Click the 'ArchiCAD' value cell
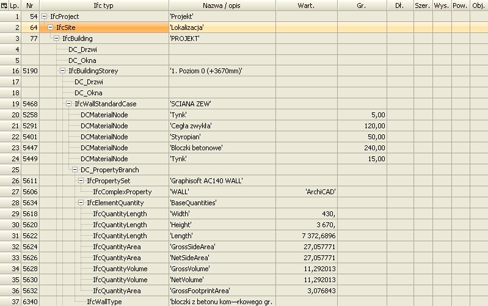This screenshot has width=488, height=306. 307,192
